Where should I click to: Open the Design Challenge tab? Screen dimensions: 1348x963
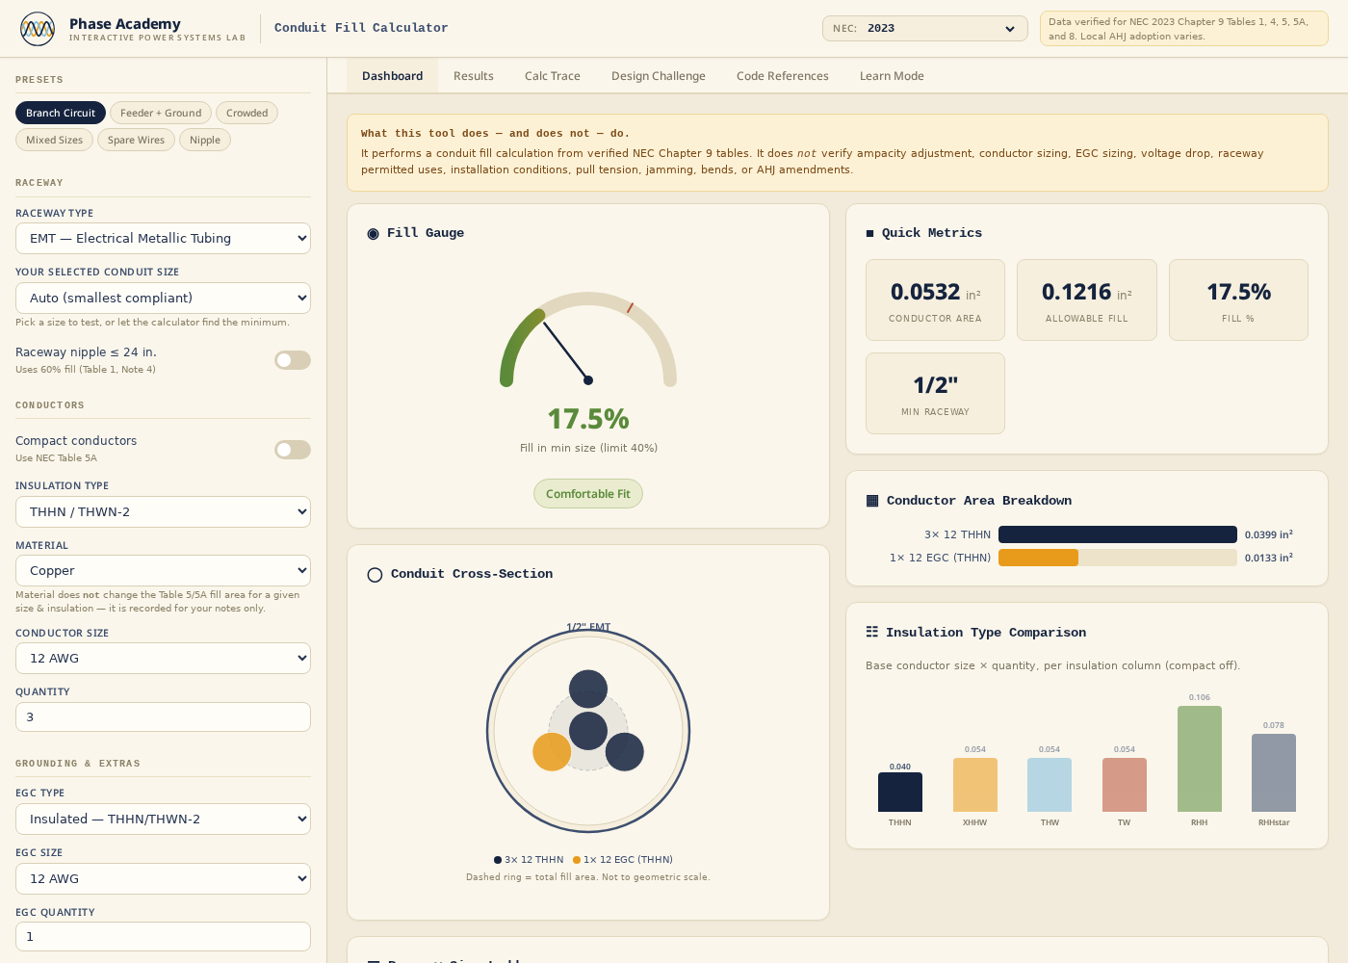click(659, 76)
